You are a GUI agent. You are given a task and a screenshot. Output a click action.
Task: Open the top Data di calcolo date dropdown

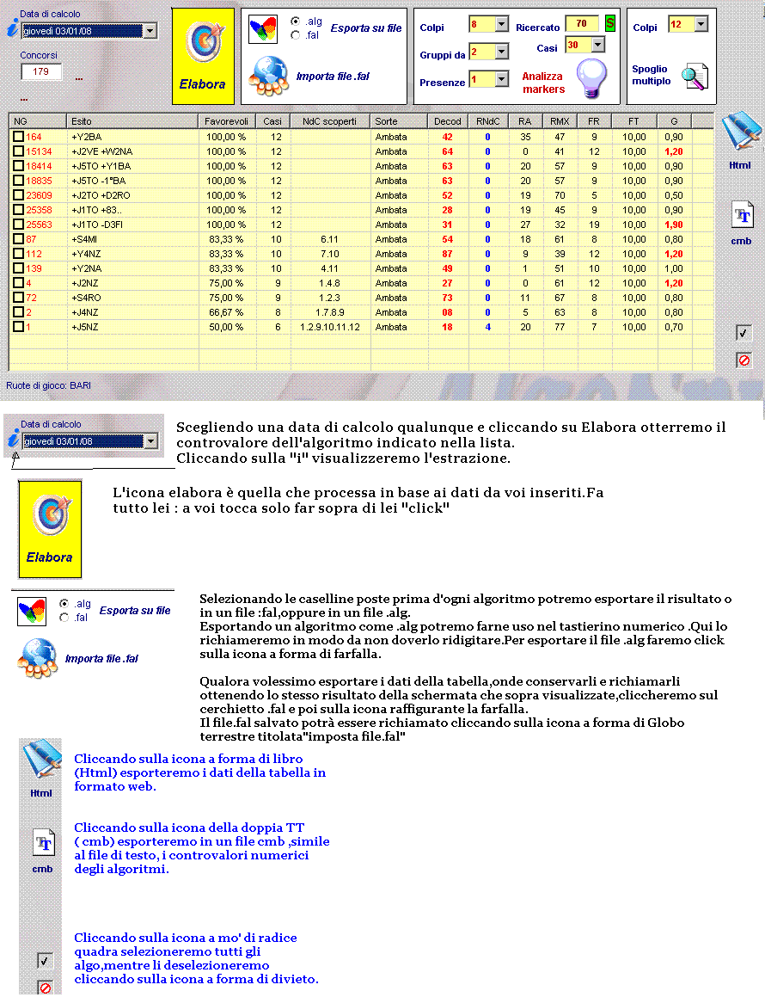coord(150,30)
